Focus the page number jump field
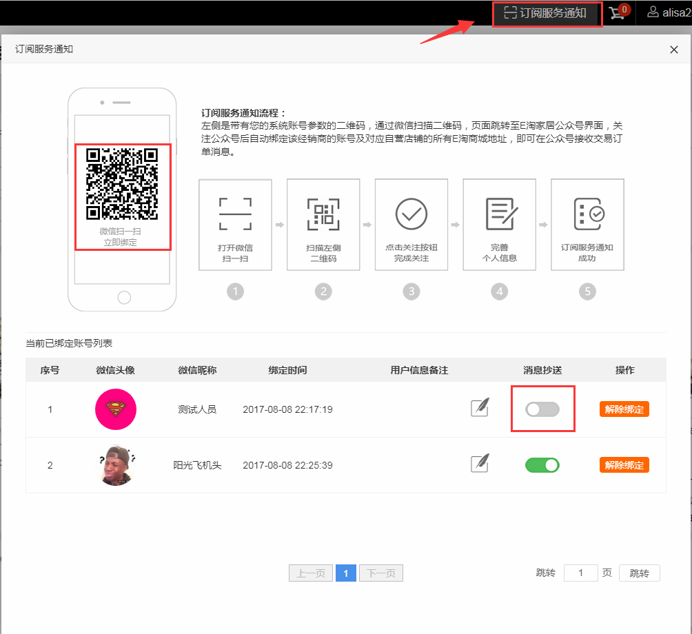Screen dimensions: 692x634 click(581, 573)
